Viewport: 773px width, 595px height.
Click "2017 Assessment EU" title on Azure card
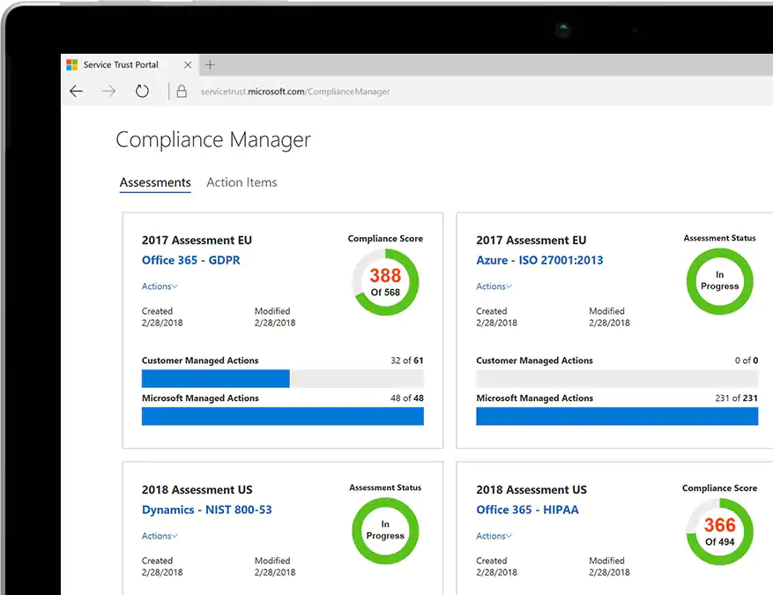coord(531,240)
